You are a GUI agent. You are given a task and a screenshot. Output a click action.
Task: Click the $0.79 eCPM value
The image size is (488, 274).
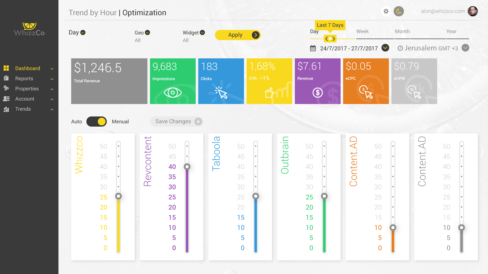406,66
